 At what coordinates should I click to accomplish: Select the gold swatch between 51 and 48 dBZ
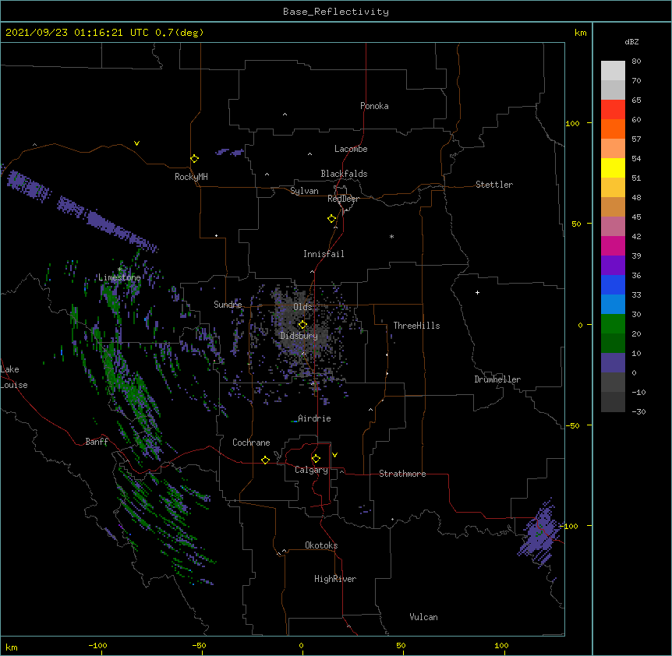(x=613, y=188)
